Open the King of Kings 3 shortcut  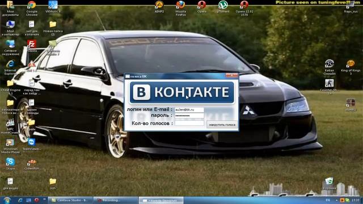(351, 67)
